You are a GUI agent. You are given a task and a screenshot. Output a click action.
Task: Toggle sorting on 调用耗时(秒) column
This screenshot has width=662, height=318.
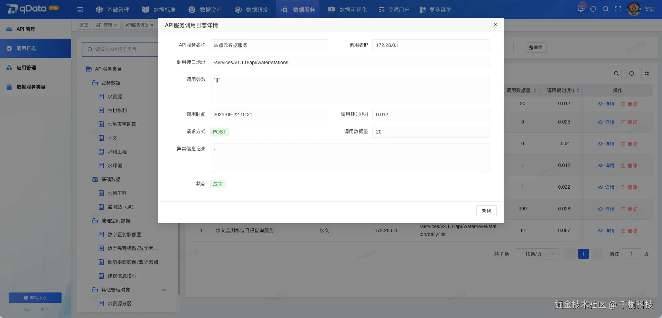(x=578, y=90)
